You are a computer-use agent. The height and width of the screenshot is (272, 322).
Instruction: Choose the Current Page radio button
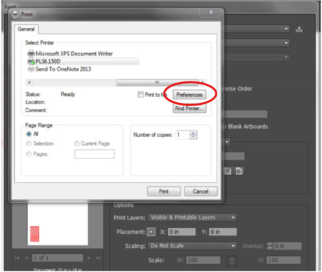76,144
